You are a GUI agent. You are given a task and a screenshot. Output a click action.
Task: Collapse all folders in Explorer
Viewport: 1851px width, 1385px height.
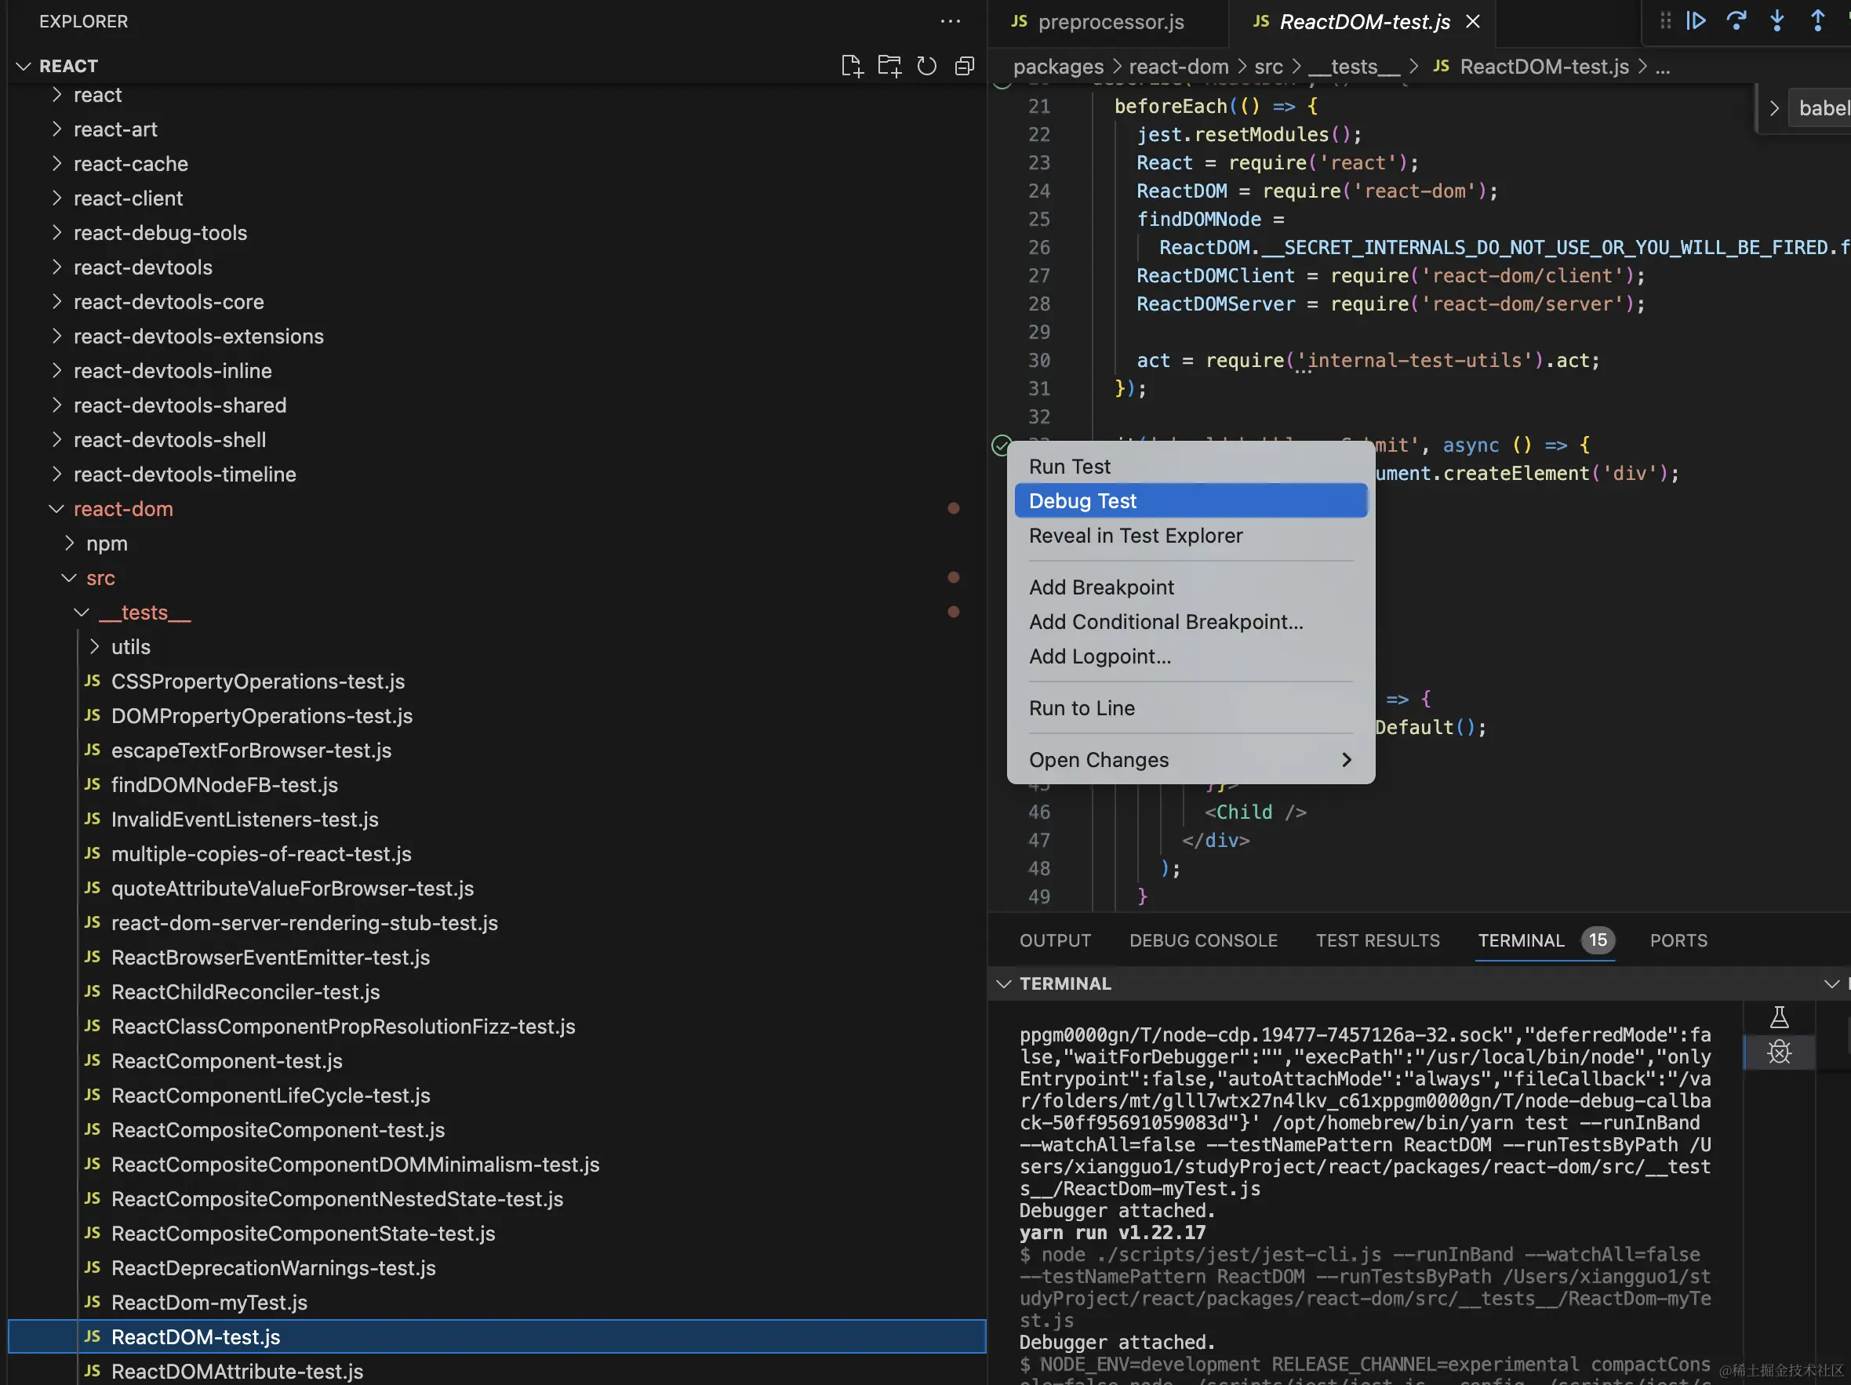[x=964, y=66]
